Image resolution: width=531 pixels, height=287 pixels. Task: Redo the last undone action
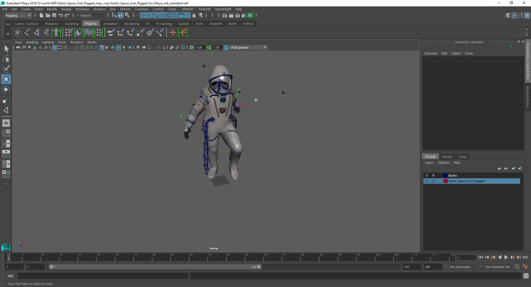[x=67, y=15]
